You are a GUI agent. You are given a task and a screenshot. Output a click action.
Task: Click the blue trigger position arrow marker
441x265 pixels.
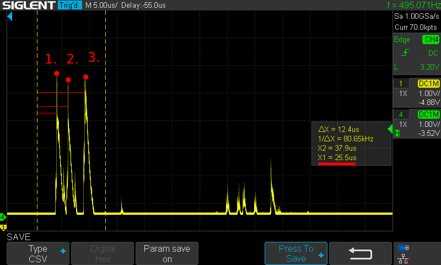coord(10,17)
